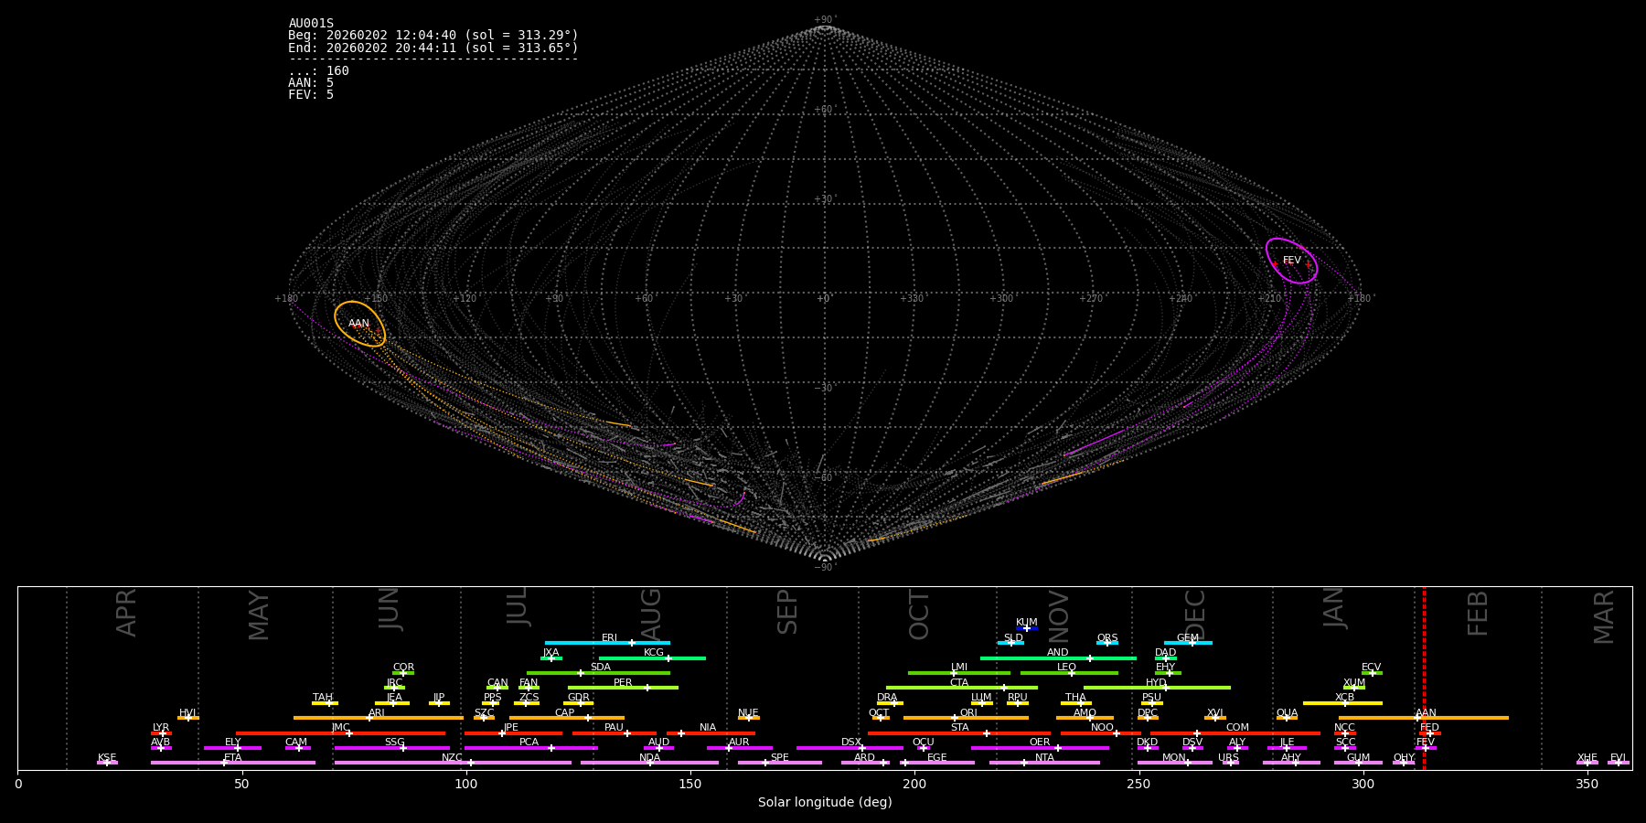The image size is (1646, 823).
Task: Click the ORI shower label
Action: pos(968,713)
